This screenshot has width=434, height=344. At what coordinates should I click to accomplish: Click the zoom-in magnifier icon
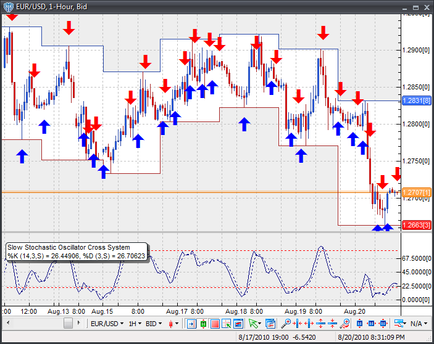(x=286, y=323)
